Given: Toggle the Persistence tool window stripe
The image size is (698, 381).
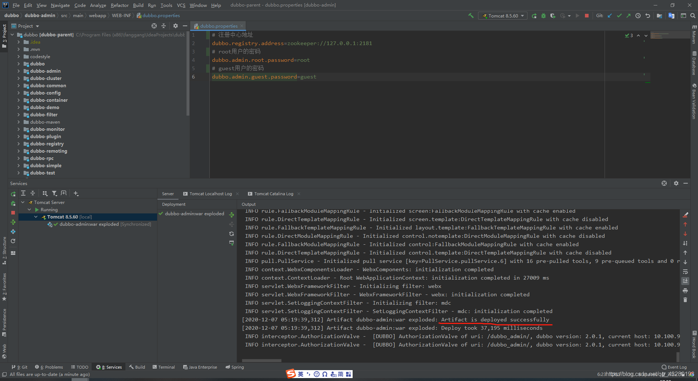Looking at the screenshot, I should click(x=4, y=323).
